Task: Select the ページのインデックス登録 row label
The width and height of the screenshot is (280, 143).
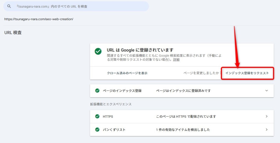Action: pyautogui.click(x=122, y=91)
